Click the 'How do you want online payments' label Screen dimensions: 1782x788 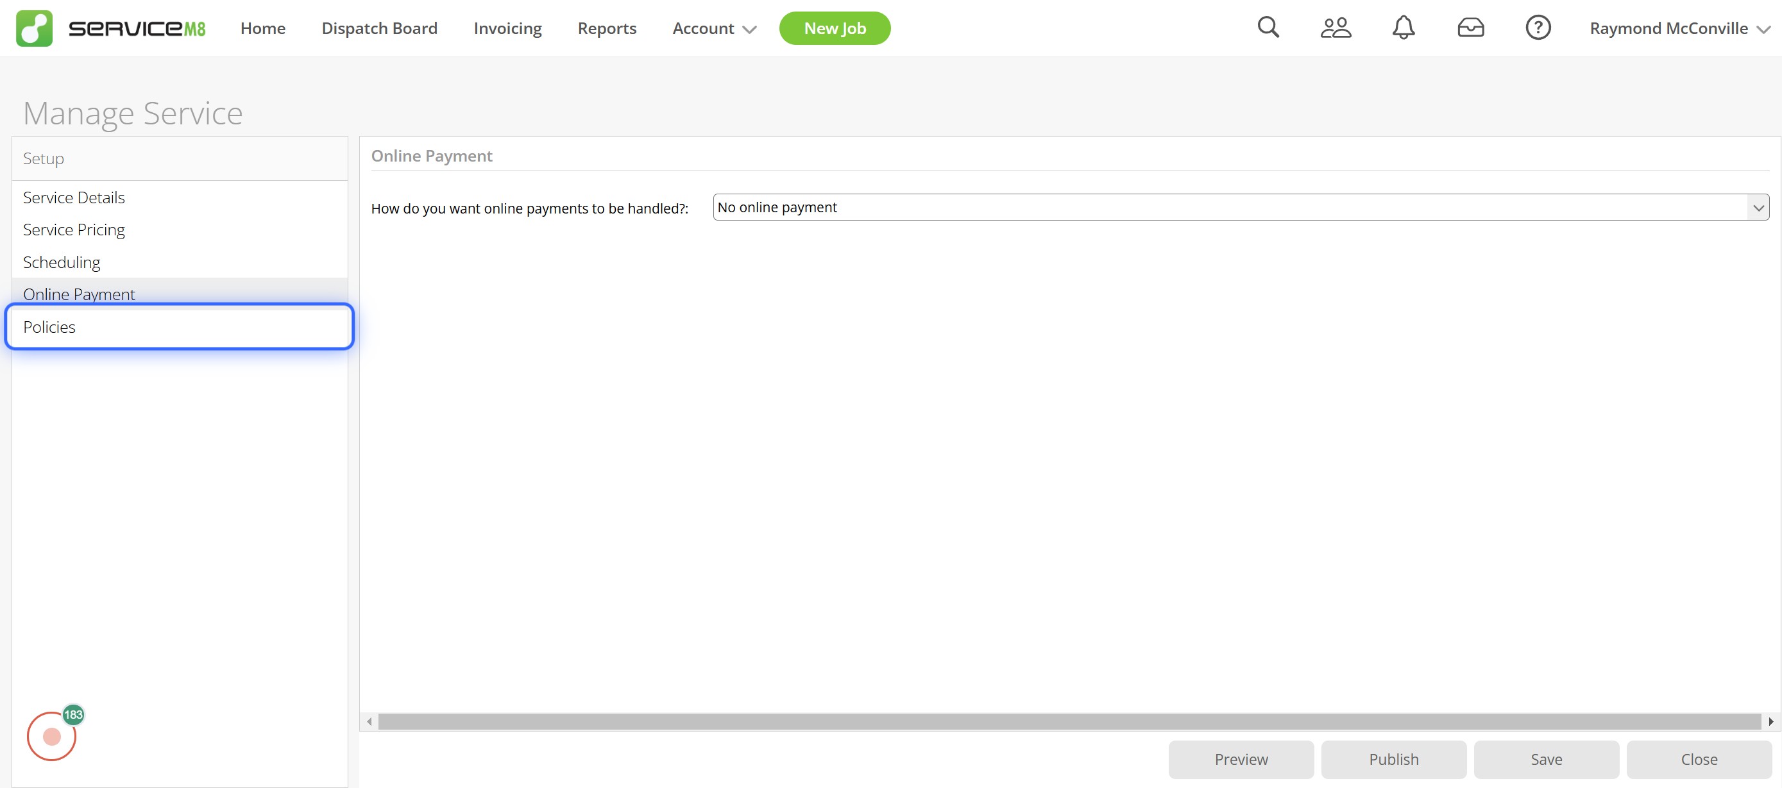[529, 209]
